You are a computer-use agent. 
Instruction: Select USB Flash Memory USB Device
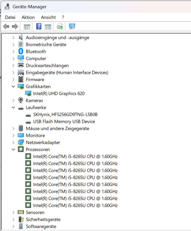tap(64, 121)
